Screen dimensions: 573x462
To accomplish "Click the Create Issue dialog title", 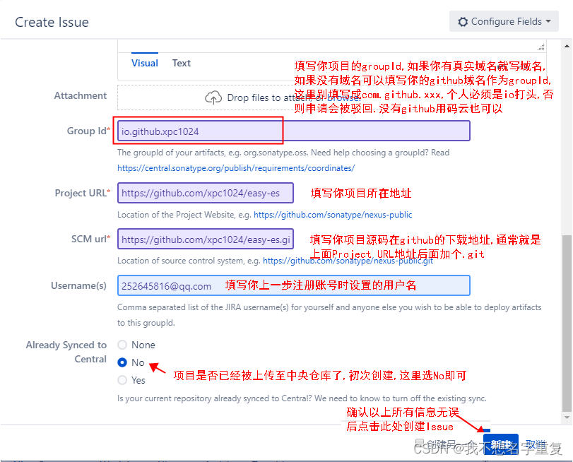I will point(52,22).
